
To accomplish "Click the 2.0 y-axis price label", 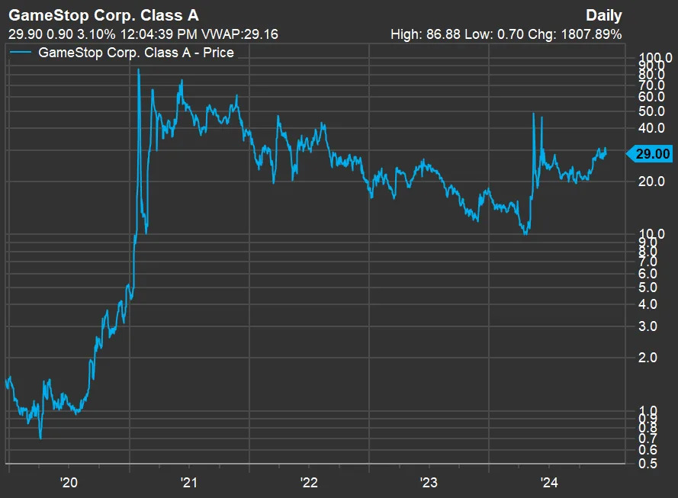I will [647, 358].
